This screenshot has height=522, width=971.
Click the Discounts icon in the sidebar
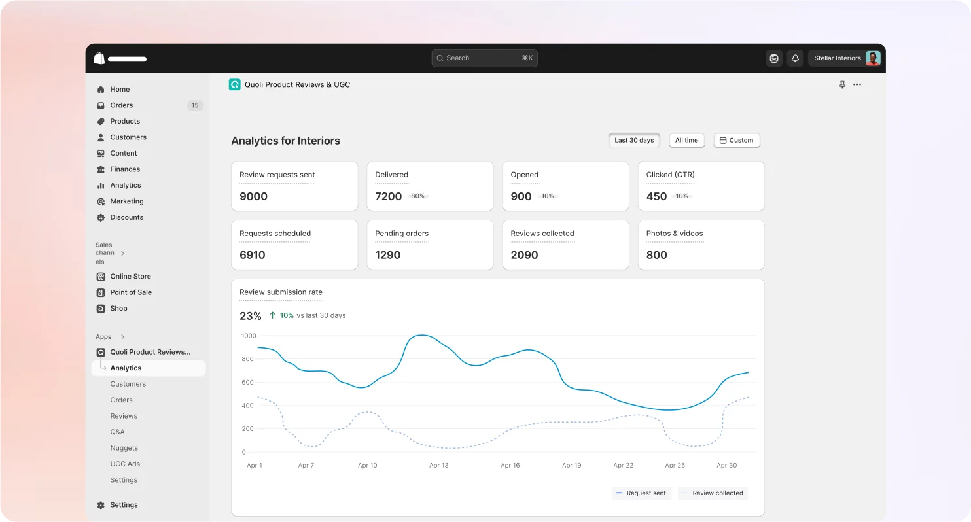(101, 218)
